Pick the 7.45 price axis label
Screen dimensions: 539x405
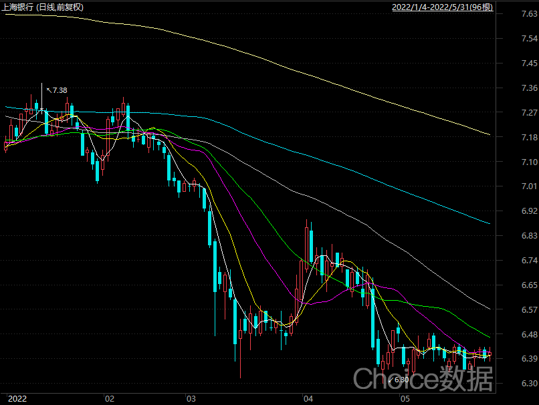[529, 63]
